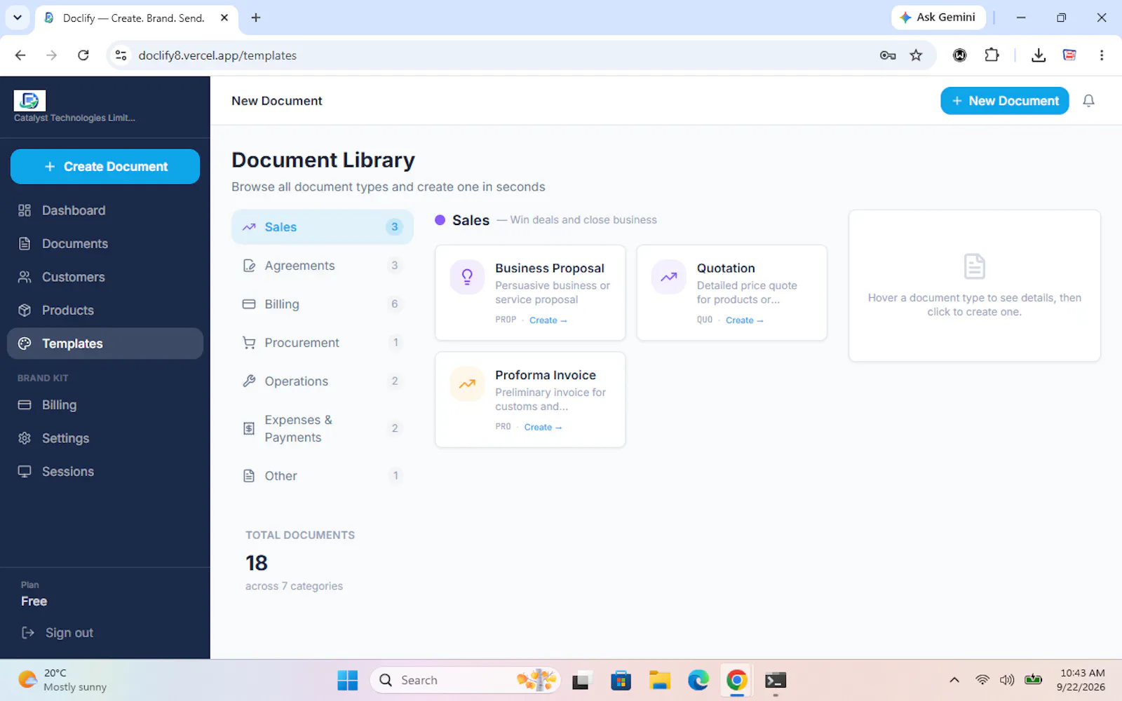The image size is (1122, 701).
Task: Click the Create Document sidebar button
Action: click(x=105, y=166)
